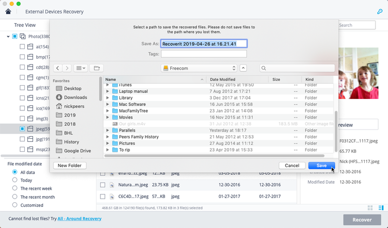
Task: Click the file list horizontal scrollbar
Action: coord(214,156)
